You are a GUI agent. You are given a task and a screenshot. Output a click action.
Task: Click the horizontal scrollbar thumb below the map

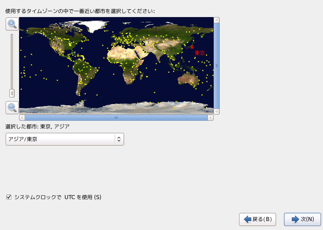pyautogui.click(x=116, y=117)
